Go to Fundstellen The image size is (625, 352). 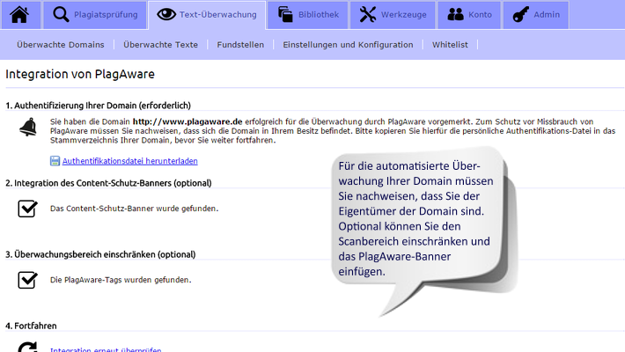click(x=240, y=44)
